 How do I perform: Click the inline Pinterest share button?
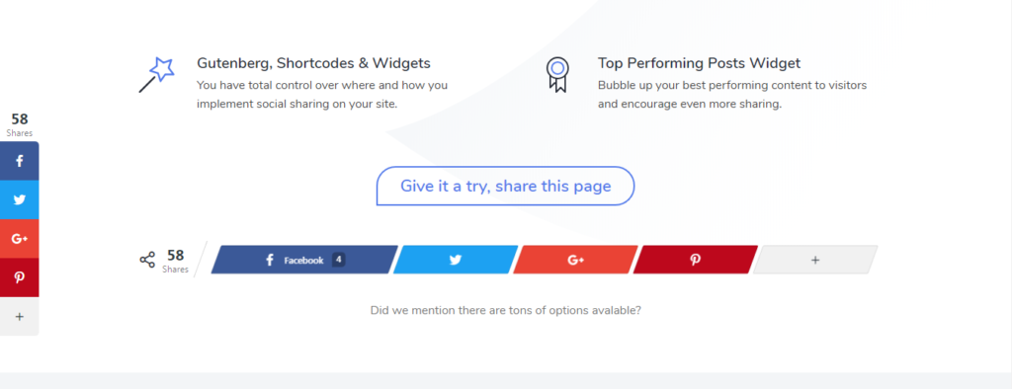click(x=695, y=260)
